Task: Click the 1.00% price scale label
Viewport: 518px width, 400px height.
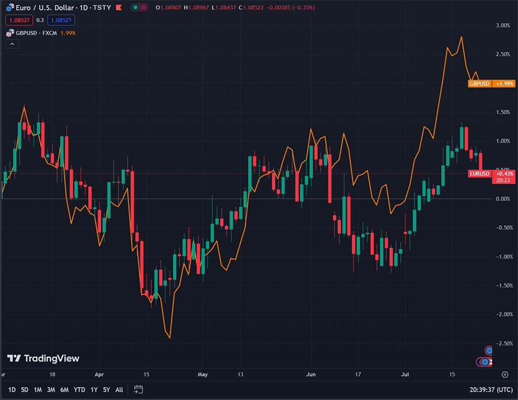Action: click(503, 141)
